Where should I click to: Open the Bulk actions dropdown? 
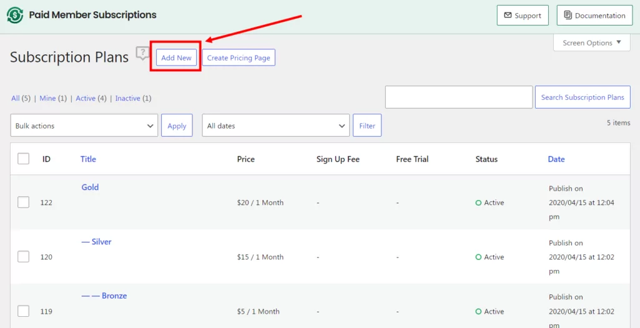click(x=84, y=125)
